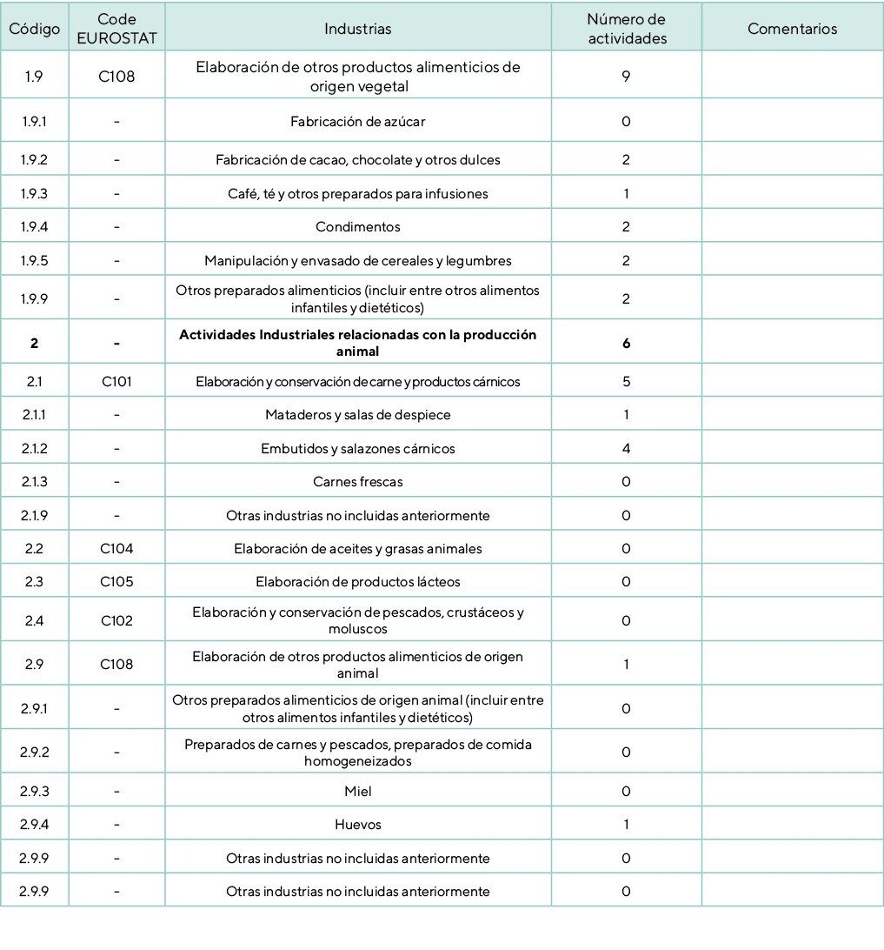The image size is (884, 950).
Task: Select the Miel industry cell
Action: [357, 792]
